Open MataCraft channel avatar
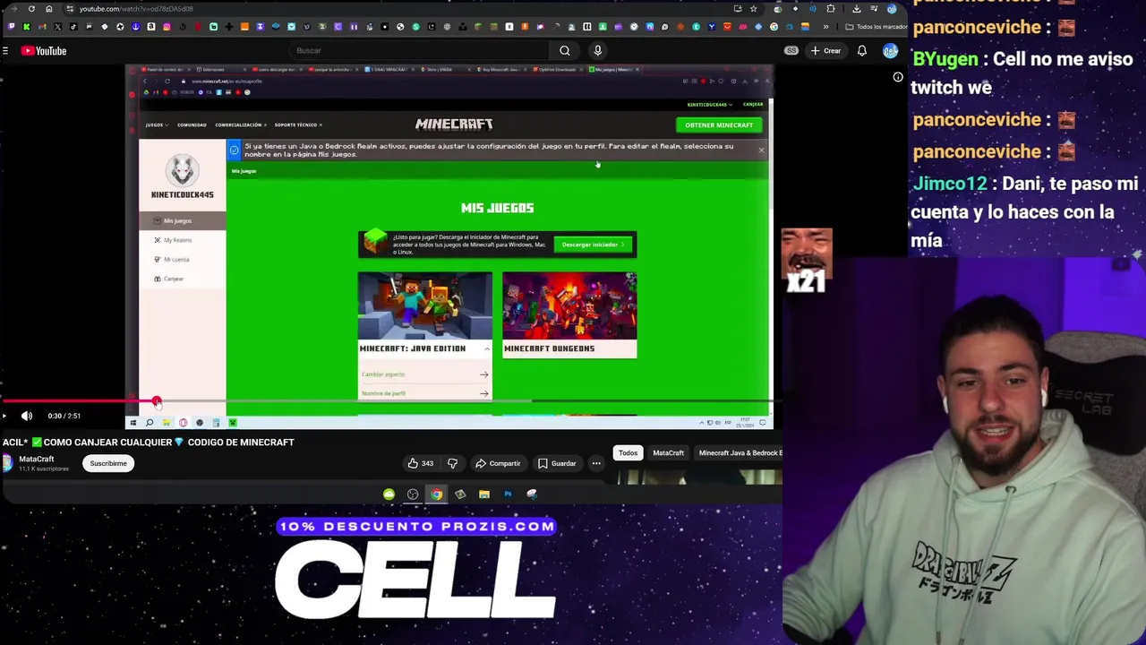This screenshot has height=645, width=1146. pos(7,463)
